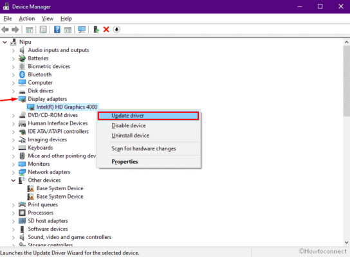
Task: Click the Network adapters category icon
Action: tap(22, 172)
